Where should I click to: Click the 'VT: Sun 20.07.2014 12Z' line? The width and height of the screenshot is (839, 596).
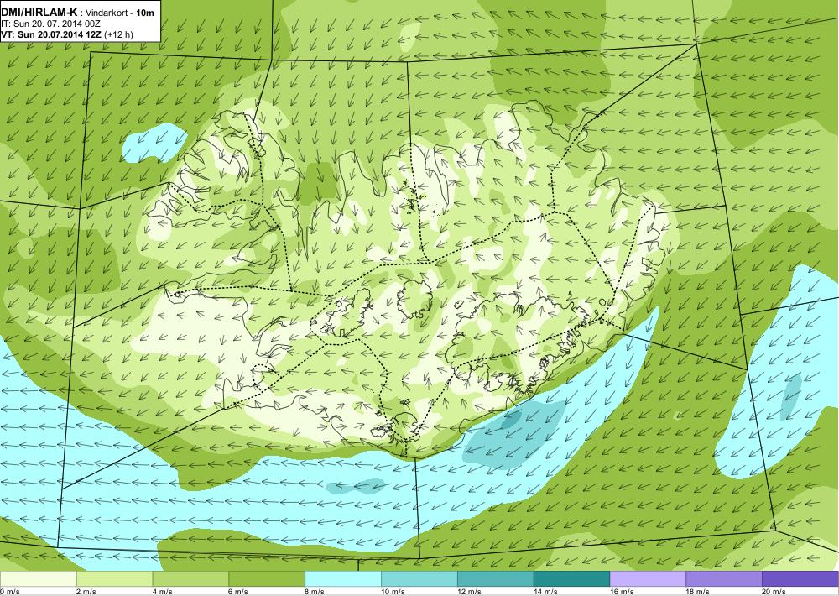pos(51,34)
